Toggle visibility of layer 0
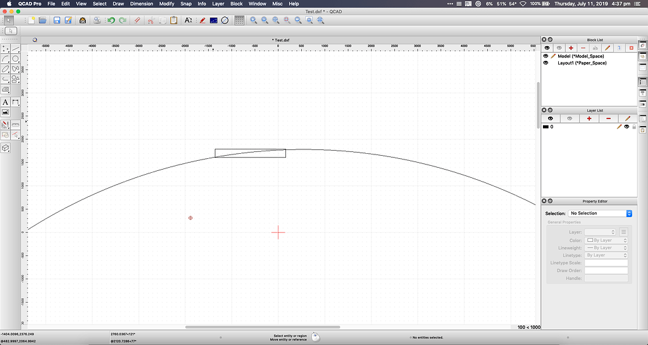 pos(626,127)
